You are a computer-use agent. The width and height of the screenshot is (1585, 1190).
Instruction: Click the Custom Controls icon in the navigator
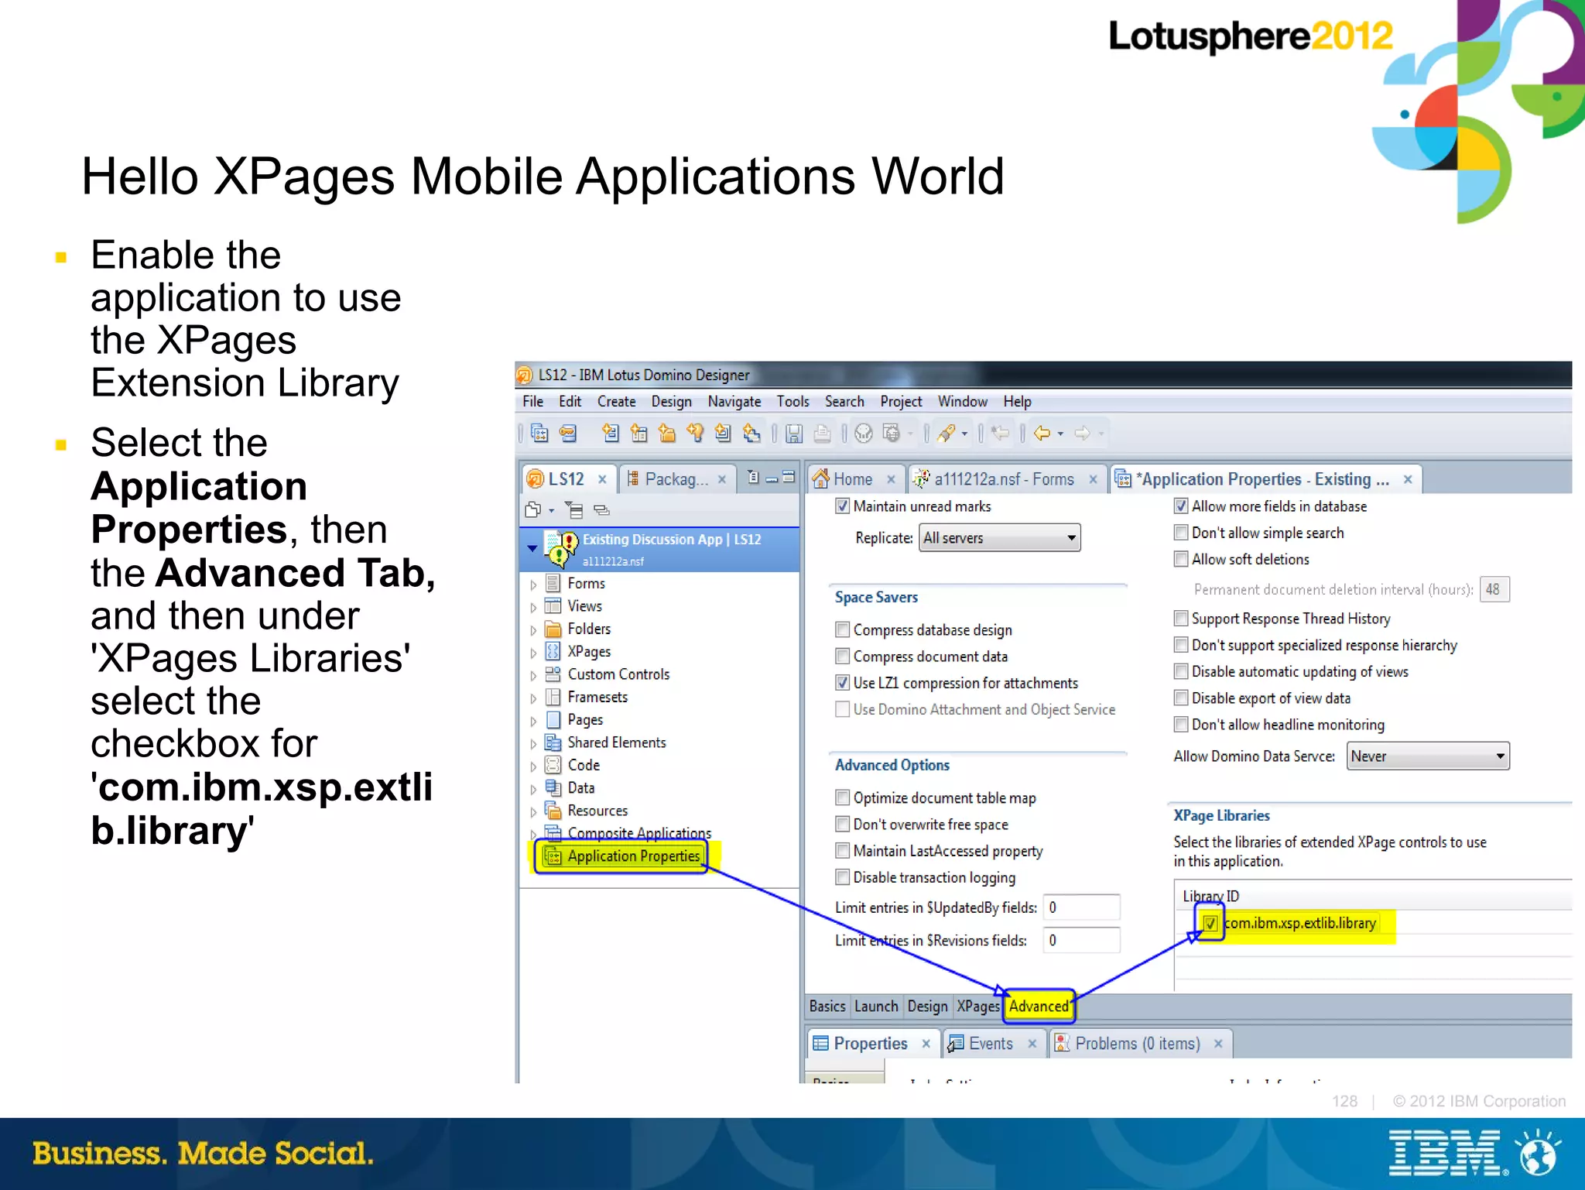click(553, 674)
